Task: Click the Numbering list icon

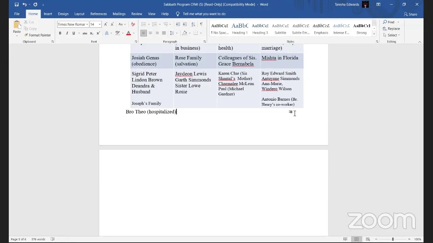Action: tap(155, 24)
